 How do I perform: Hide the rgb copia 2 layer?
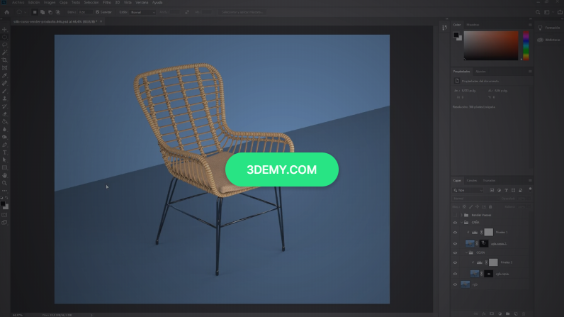[x=455, y=244]
